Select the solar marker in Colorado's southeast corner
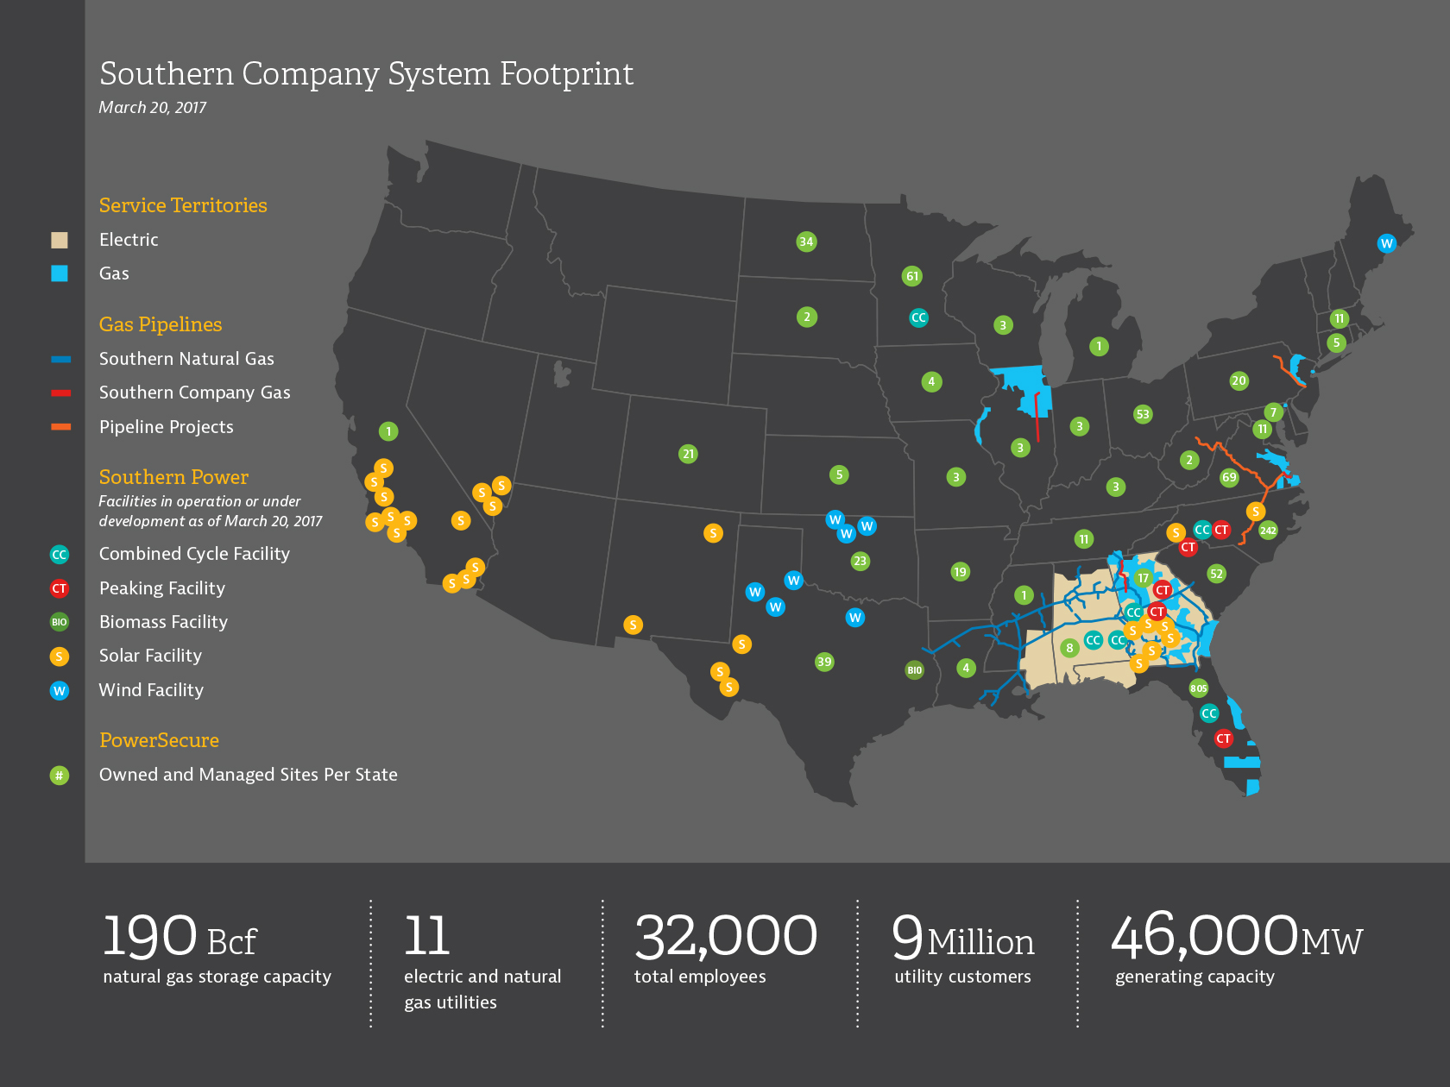1450x1087 pixels. (713, 533)
